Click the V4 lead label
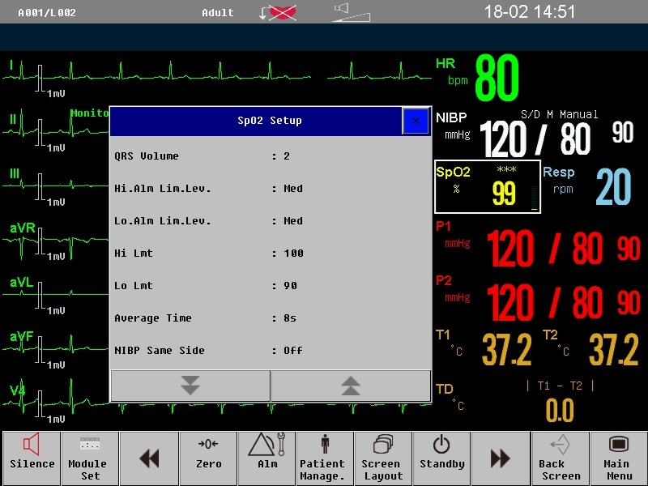648x486 pixels. pyautogui.click(x=17, y=390)
